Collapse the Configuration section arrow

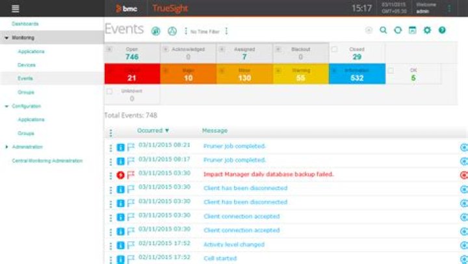pyautogui.click(x=6, y=106)
